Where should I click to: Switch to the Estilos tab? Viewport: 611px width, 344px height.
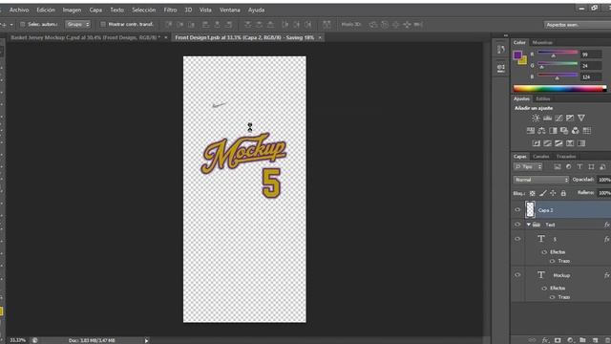(543, 99)
